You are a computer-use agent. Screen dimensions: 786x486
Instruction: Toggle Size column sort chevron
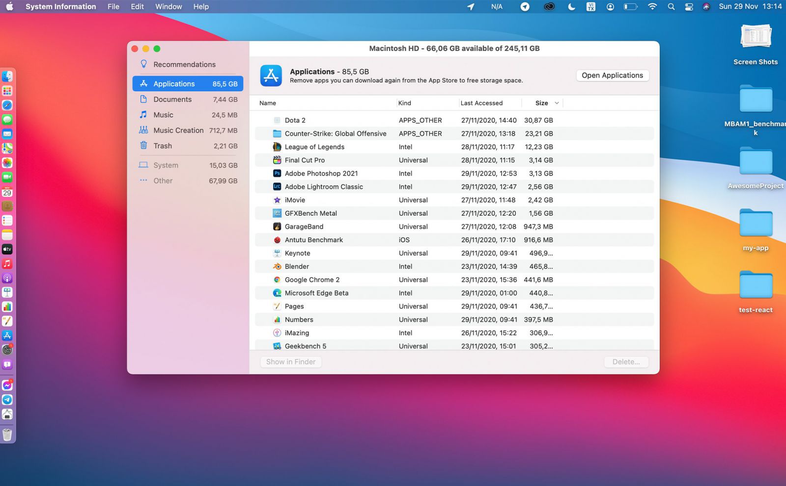pos(557,103)
